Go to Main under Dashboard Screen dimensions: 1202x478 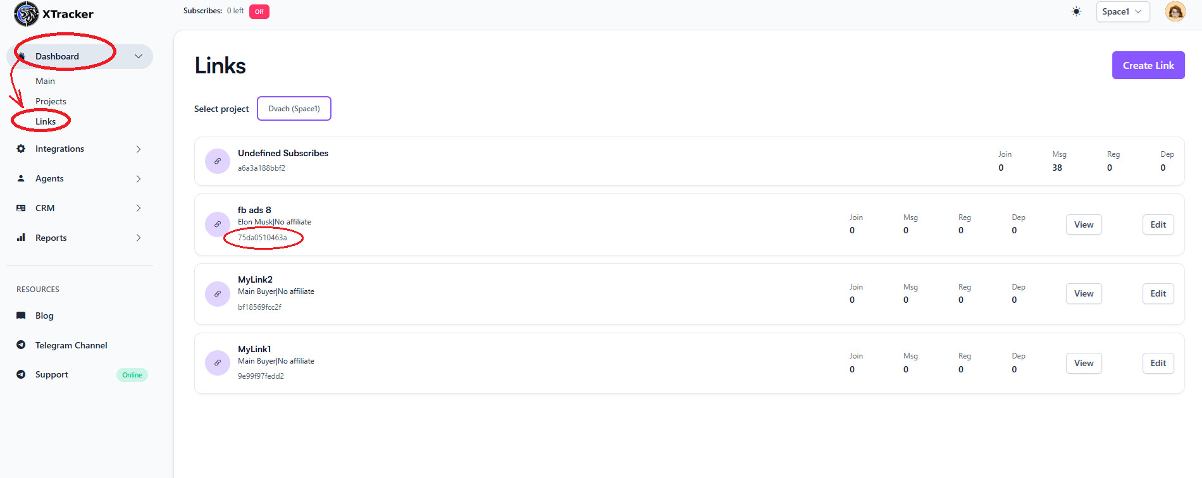pyautogui.click(x=45, y=81)
